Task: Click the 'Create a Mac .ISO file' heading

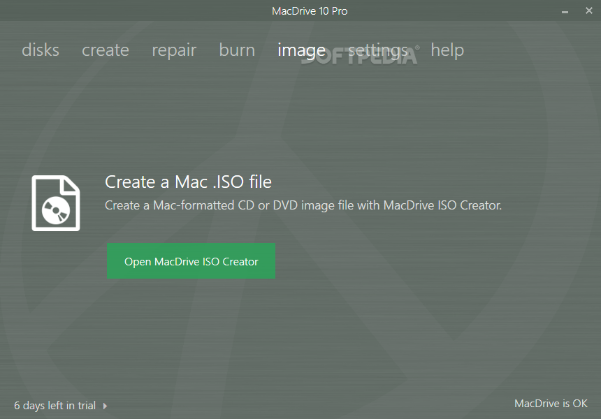Action: tap(188, 182)
